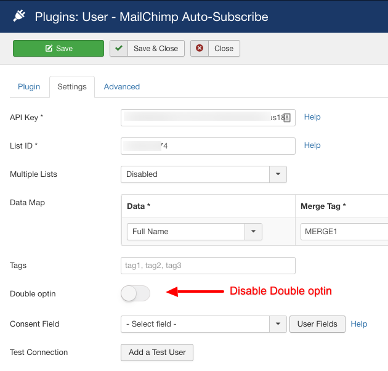
Task: Click the List ID label
Action: (x=23, y=146)
